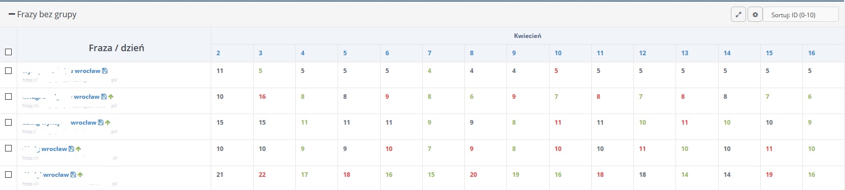The height and width of the screenshot is (190, 845).
Task: Select day 5 column header
Action: (x=345, y=53)
